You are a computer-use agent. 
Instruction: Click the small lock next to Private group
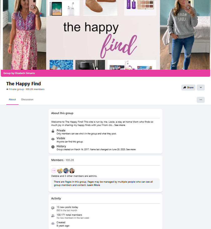[7, 89]
